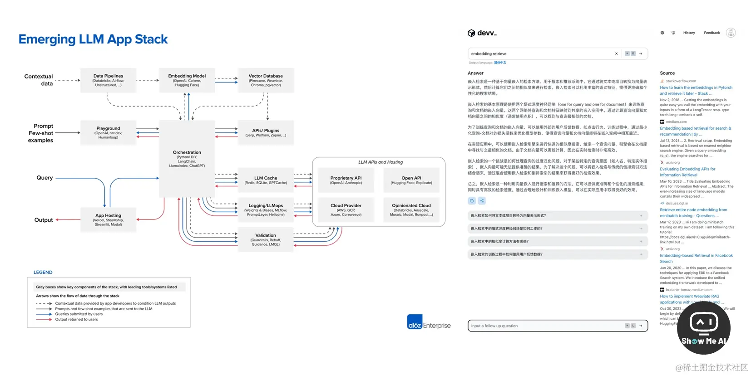The width and height of the screenshot is (751, 375).
Task: Expand question '嵌入检索如何将文本或项目转换为向量表示形式?'
Action: 558,216
